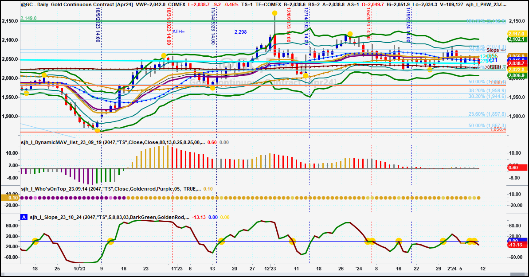Image resolution: width=529 pixels, height=277 pixels.
Task: Click the yellow 2,117.0 price tag
Action: click(x=517, y=34)
